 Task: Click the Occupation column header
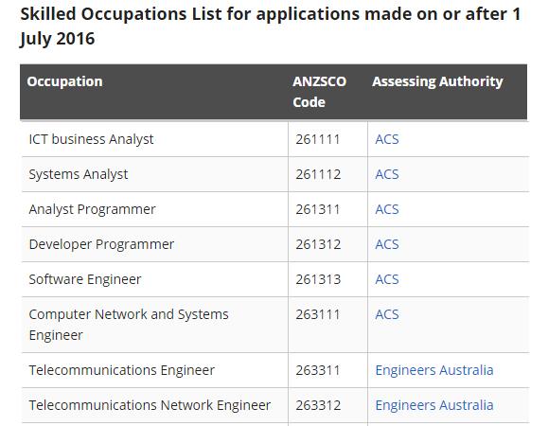(64, 81)
